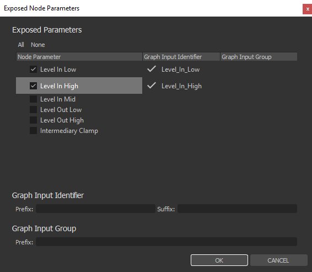Uncheck the Level In High checkbox
The width and height of the screenshot is (312, 272).
[33, 86]
